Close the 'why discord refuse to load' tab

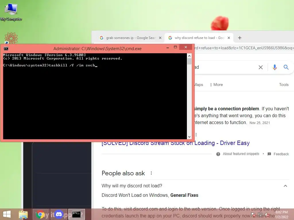point(229,38)
